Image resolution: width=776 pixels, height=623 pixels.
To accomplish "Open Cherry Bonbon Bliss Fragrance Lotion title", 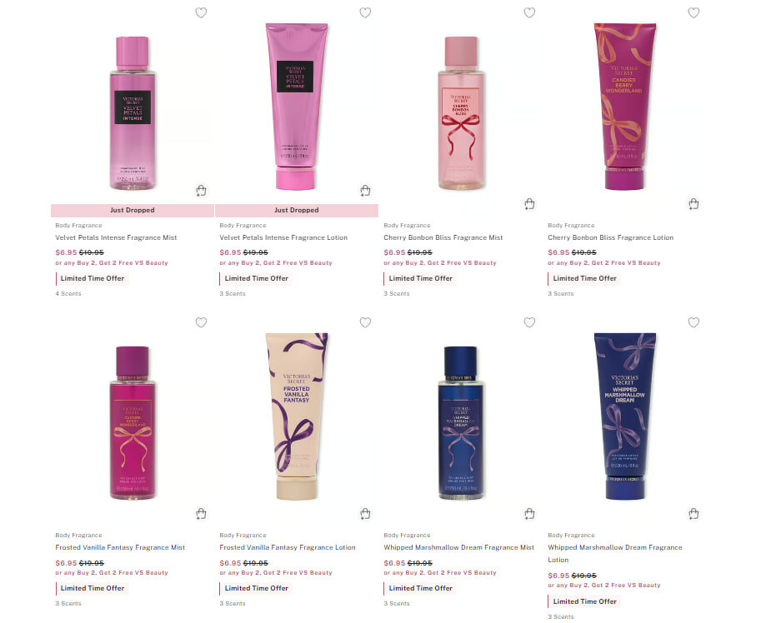I will [x=610, y=238].
